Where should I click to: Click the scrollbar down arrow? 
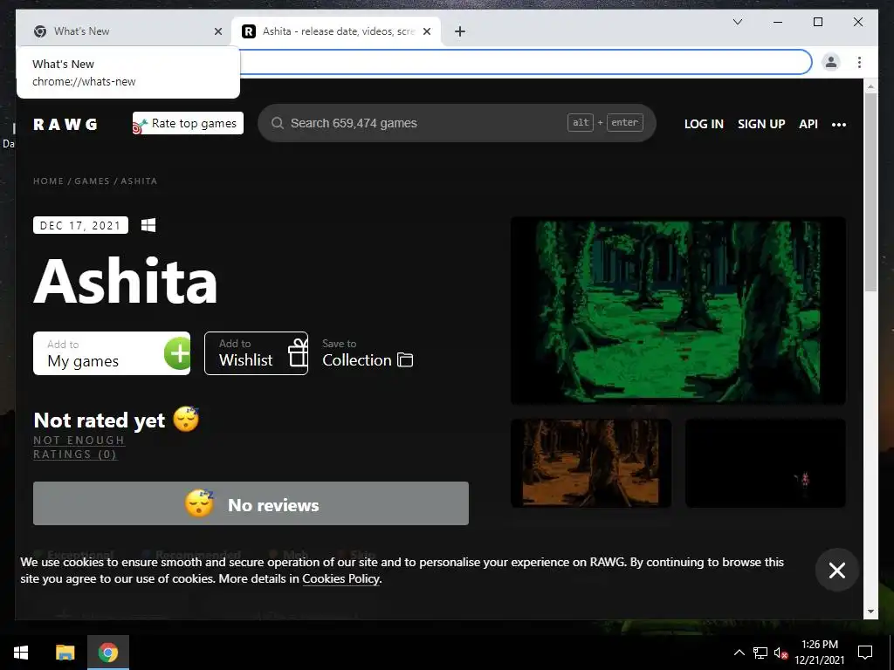click(x=870, y=612)
